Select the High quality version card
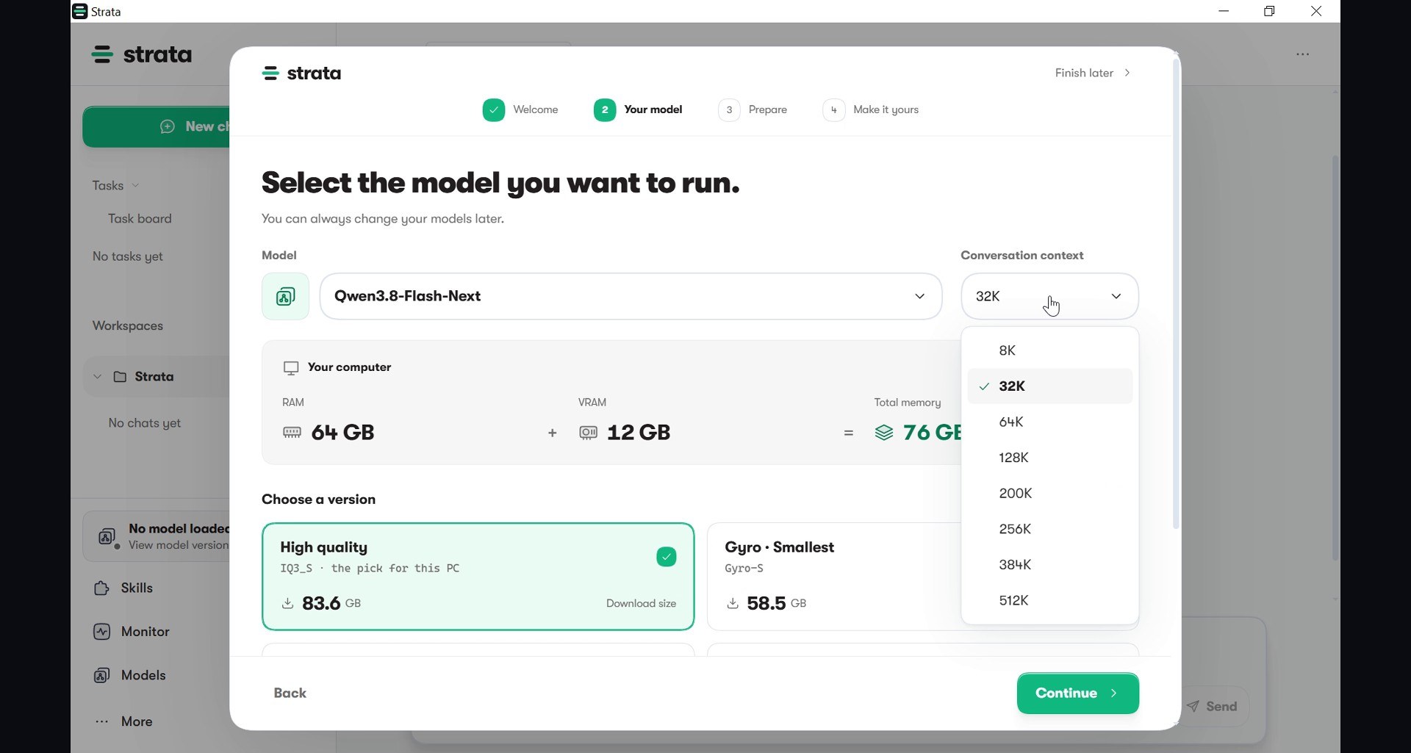This screenshot has height=753, width=1411. [478, 577]
